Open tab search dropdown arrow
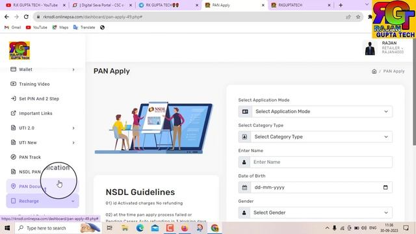The width and height of the screenshot is (416, 234). 367,5
